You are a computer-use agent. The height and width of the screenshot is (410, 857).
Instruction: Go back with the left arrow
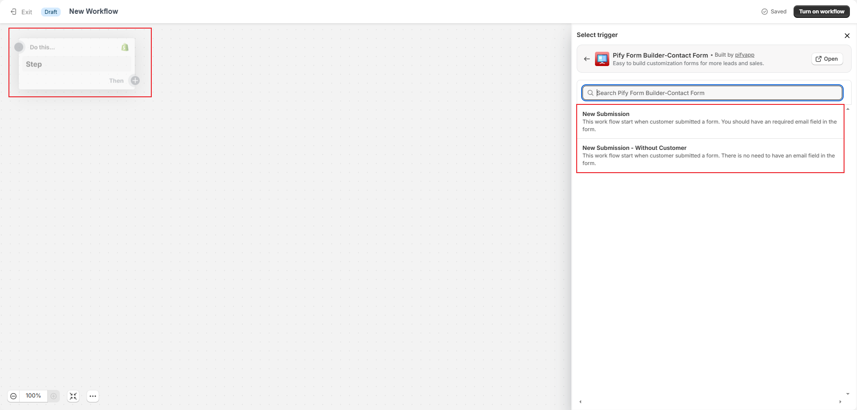[587, 59]
